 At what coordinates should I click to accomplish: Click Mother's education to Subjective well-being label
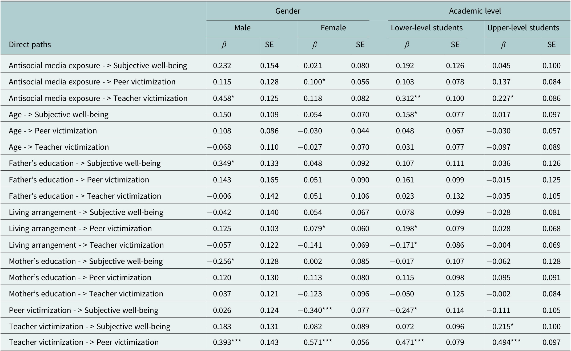pyautogui.click(x=86, y=261)
